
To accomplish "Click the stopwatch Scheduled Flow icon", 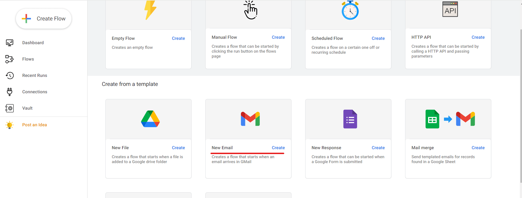I will point(350,10).
